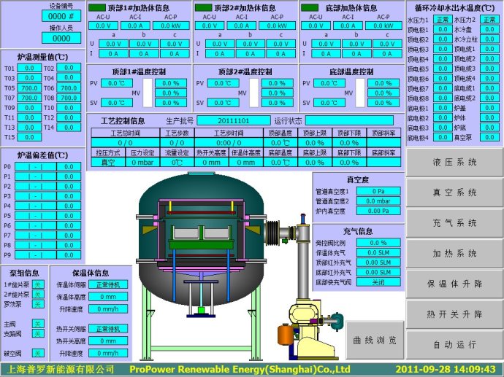Toggle the 破空阀 valve switch
This screenshot has width=504, height=377.
38,353
